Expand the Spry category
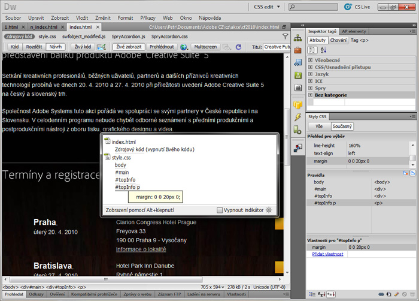 tap(310, 88)
